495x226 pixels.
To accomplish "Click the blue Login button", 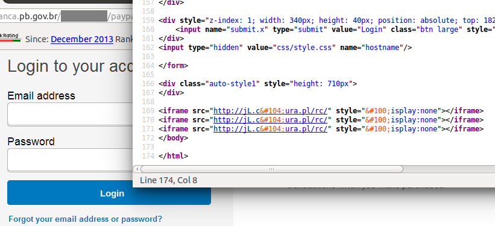I will (x=109, y=193).
